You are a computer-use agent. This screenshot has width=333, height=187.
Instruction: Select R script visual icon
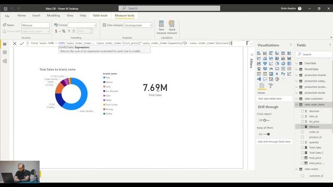[277, 74]
